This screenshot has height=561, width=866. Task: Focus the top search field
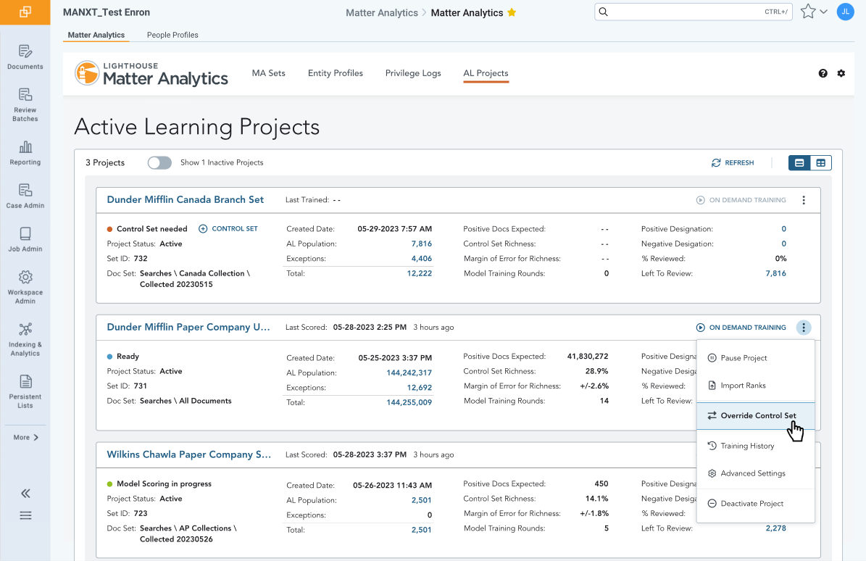[x=693, y=12]
